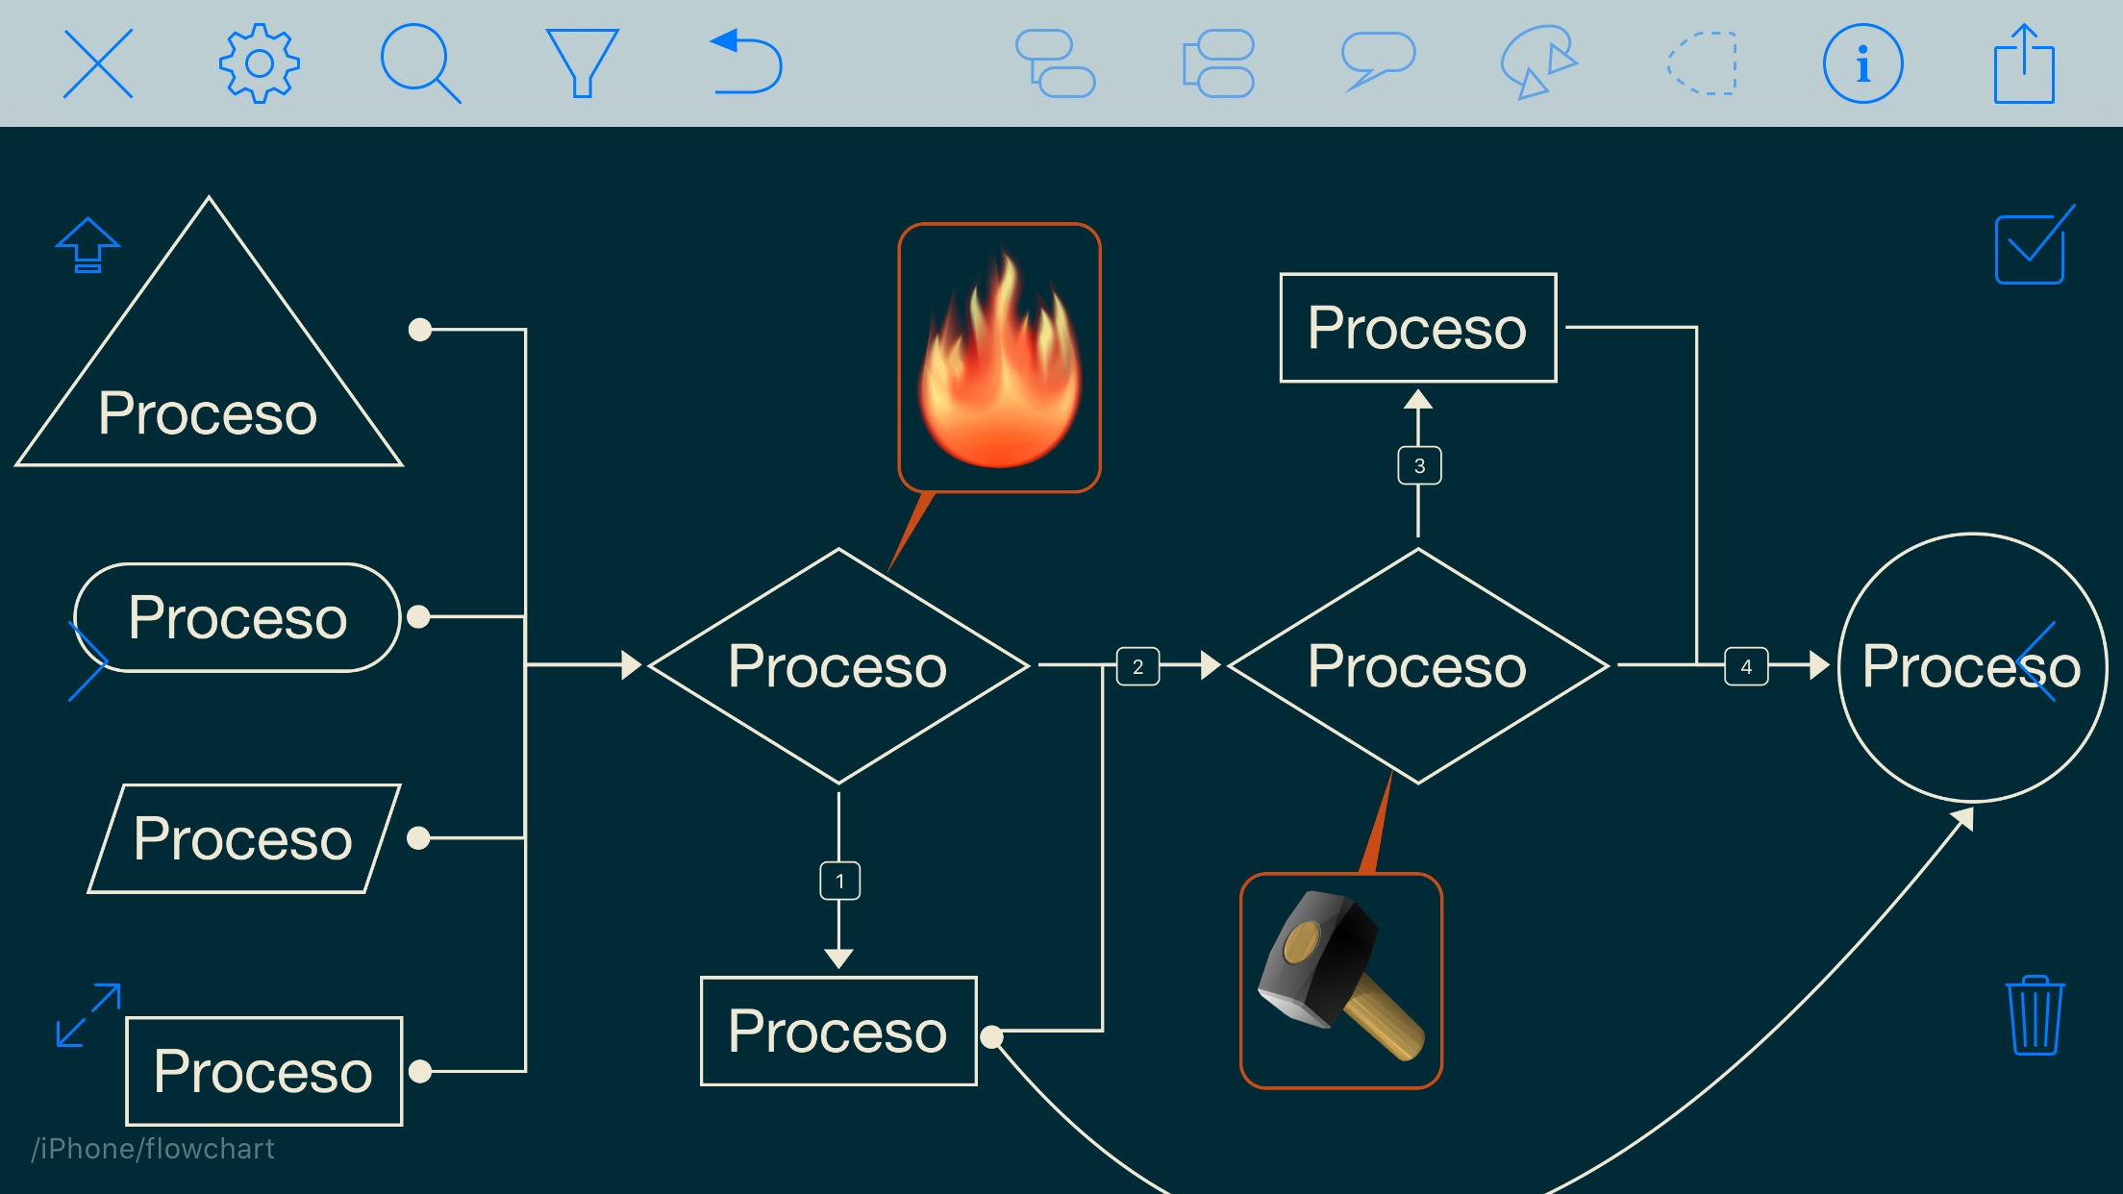Delete with the trash can icon
The width and height of the screenshot is (2123, 1194).
(x=2035, y=1015)
